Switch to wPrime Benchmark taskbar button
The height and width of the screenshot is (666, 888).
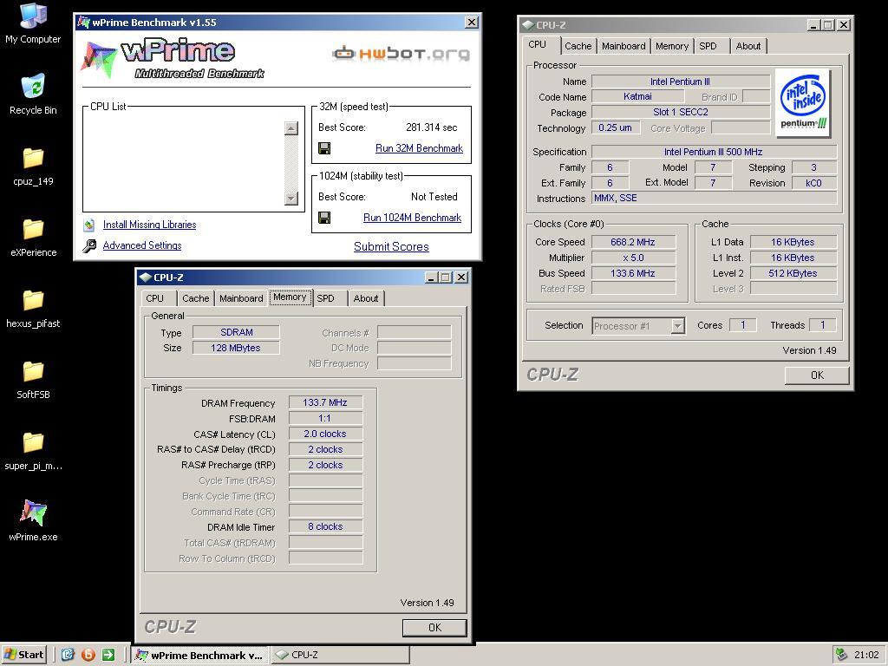pyautogui.click(x=200, y=656)
